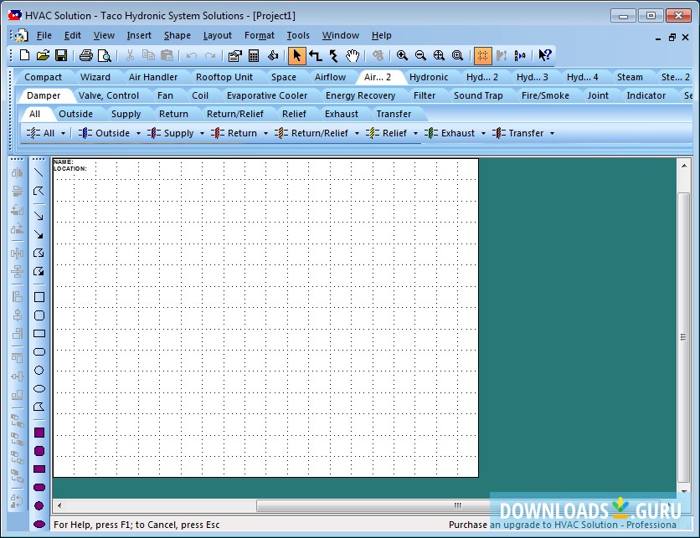Click the horizontal scrollbar left arrow
Viewport: 700px width, 538px height.
click(59, 505)
